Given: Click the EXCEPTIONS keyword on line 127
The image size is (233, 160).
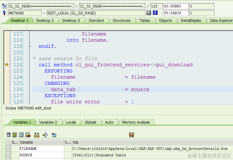Looking at the screenshot, I should pos(60,96).
